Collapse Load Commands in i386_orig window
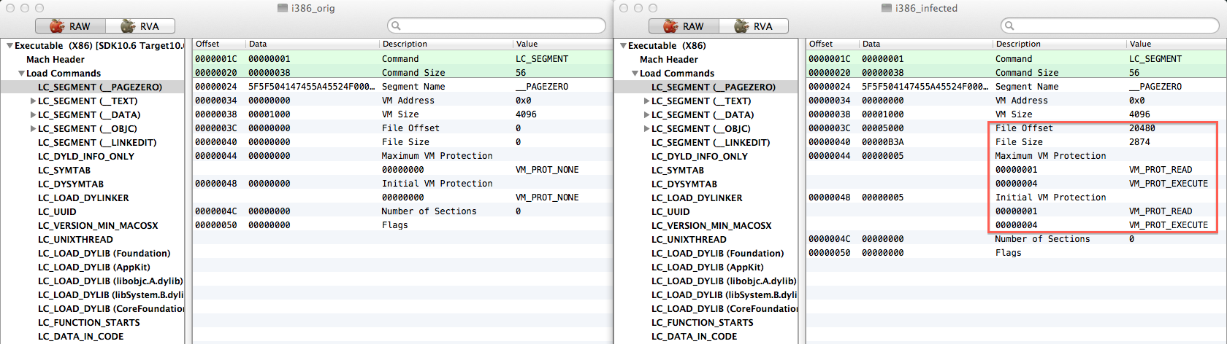This screenshot has height=344, width=1227. click(21, 74)
